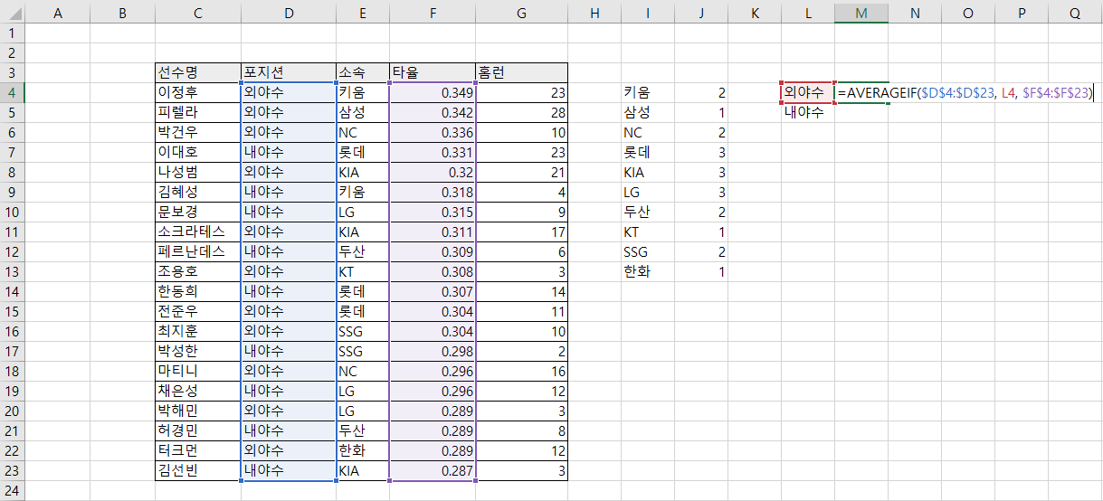This screenshot has height=501, width=1103.
Task: Click home run value 17 cell
Action: (521, 232)
